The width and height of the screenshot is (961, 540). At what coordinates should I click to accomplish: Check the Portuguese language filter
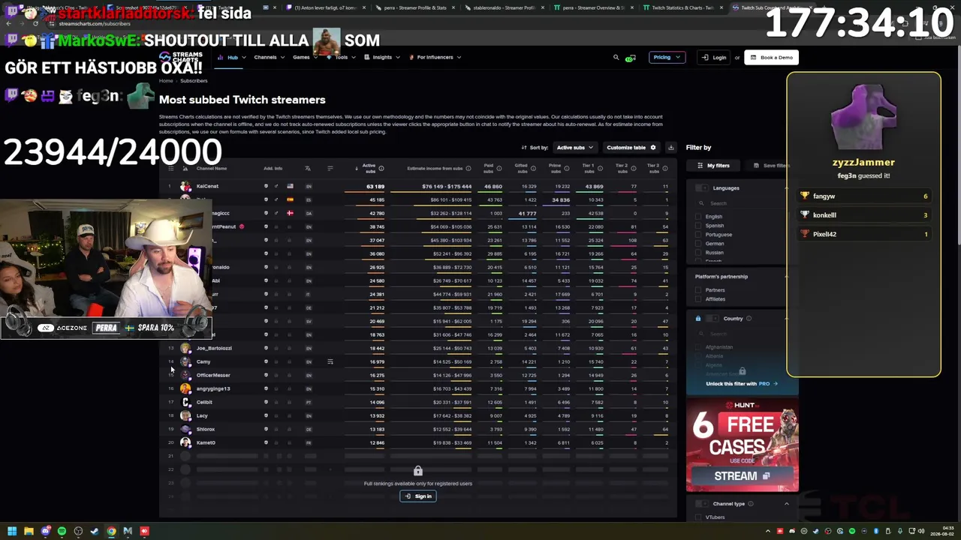pyautogui.click(x=698, y=235)
